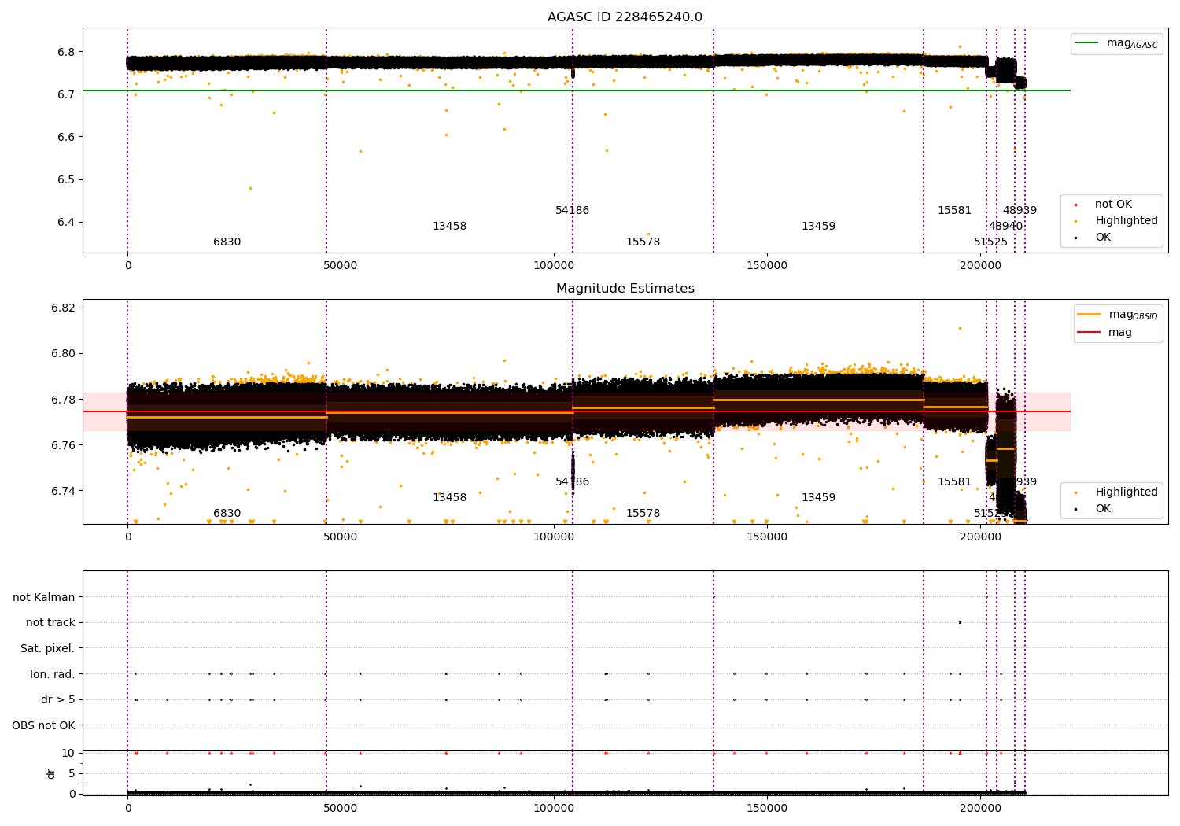Click dr axis tick 10 on bottom plot
The height and width of the screenshot is (826, 1180).
[x=68, y=753]
